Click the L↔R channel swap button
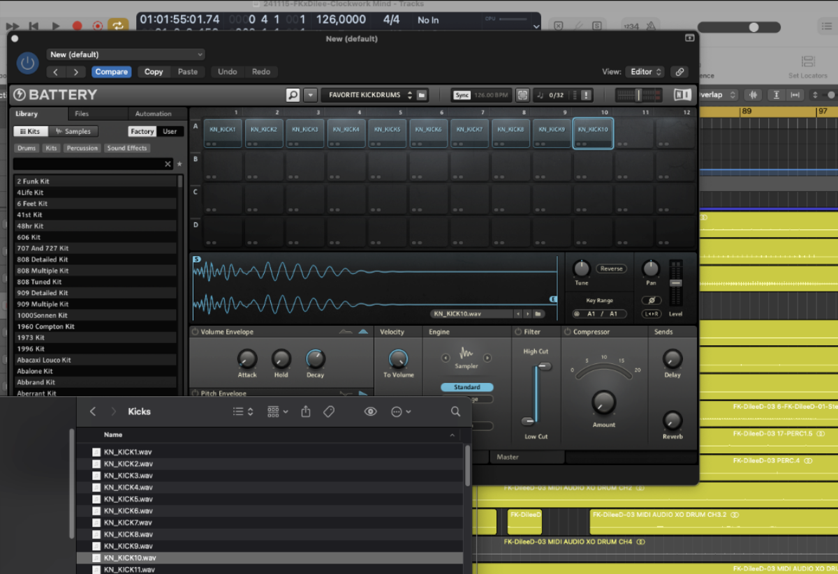The height and width of the screenshot is (574, 838). pos(652,314)
